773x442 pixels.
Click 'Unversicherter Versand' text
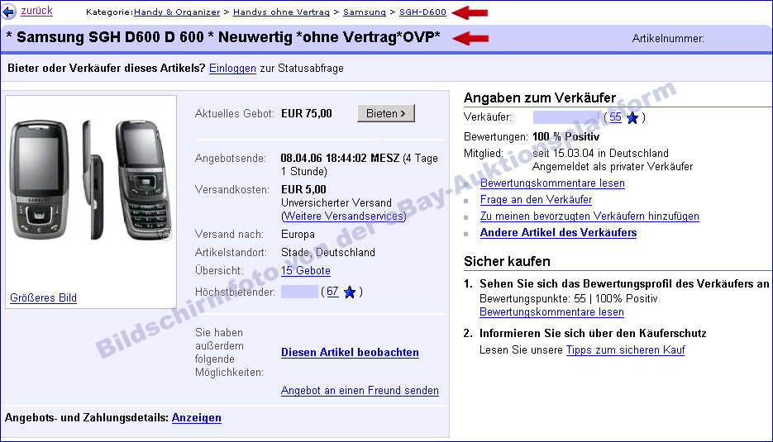click(x=336, y=203)
